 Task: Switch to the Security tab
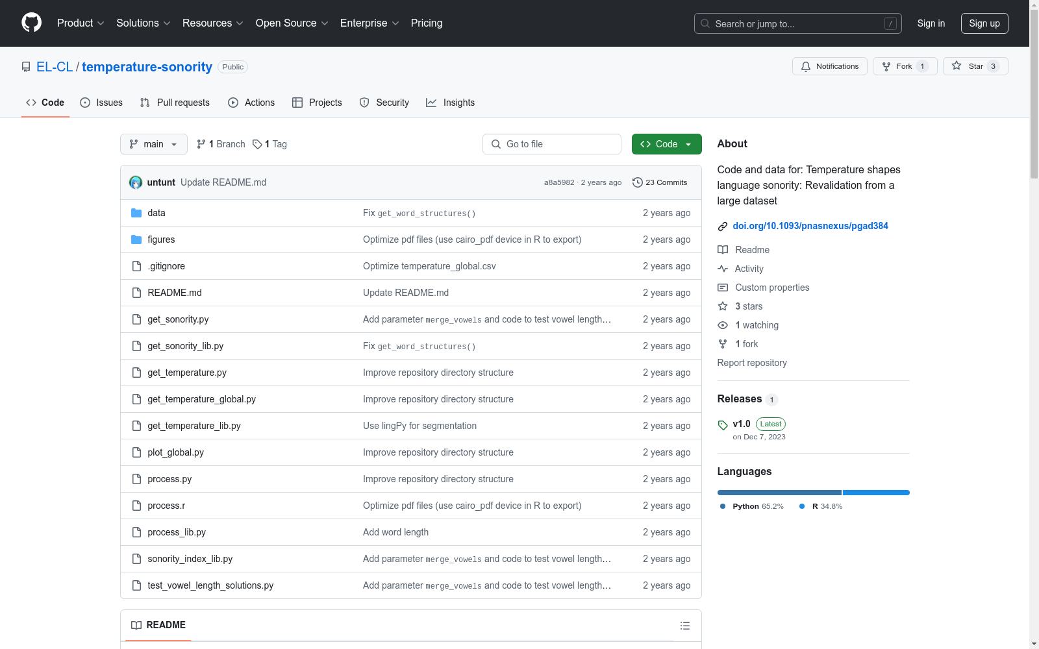(x=384, y=103)
